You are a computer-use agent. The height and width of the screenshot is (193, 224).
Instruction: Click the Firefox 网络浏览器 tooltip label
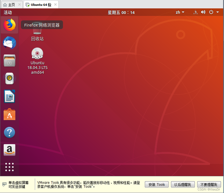(42, 25)
